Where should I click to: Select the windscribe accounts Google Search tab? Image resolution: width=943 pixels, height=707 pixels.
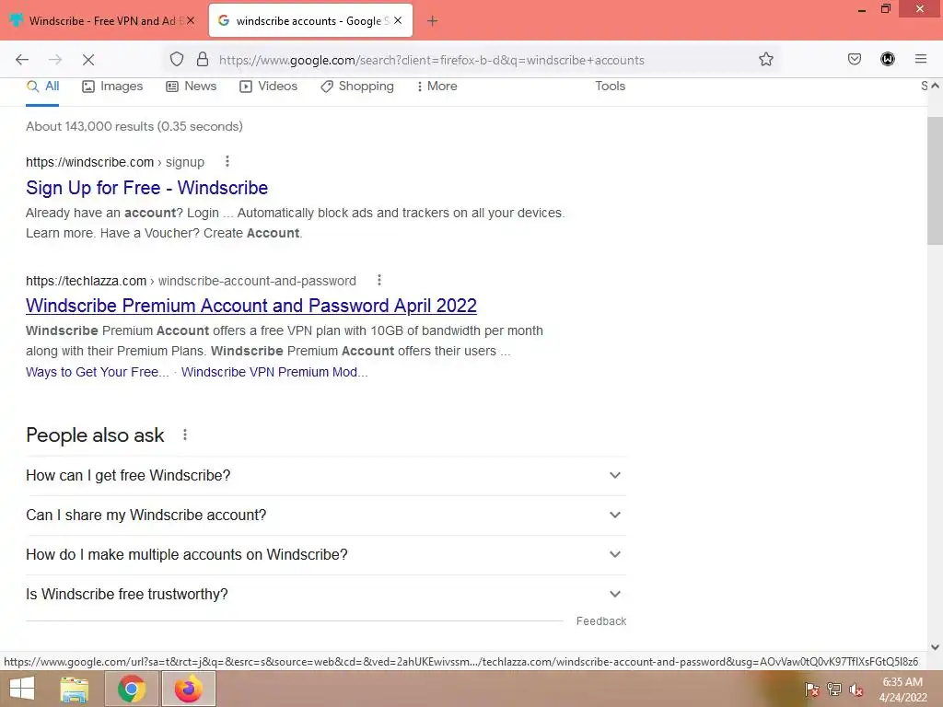[x=311, y=20]
